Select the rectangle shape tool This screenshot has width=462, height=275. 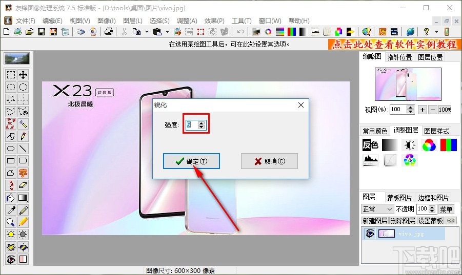(11, 161)
